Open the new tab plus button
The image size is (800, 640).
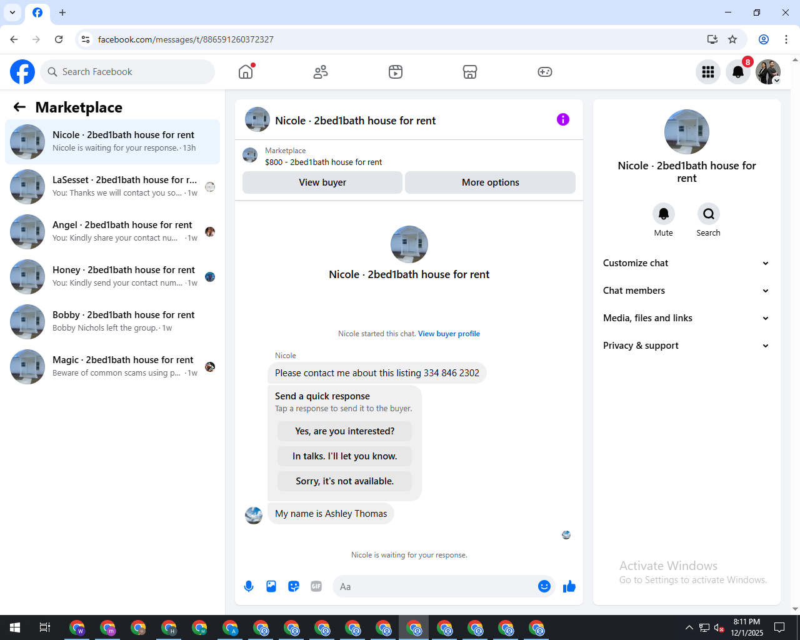pos(62,12)
